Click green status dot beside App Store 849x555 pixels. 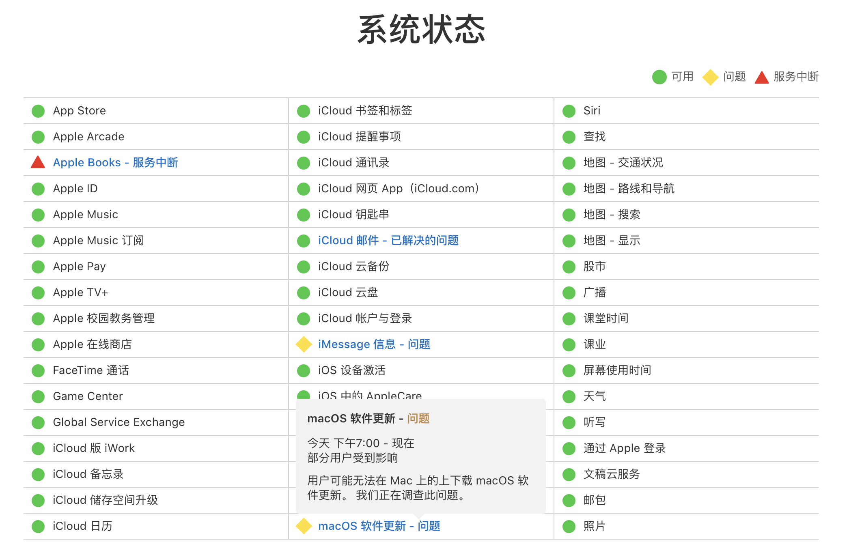click(x=38, y=111)
